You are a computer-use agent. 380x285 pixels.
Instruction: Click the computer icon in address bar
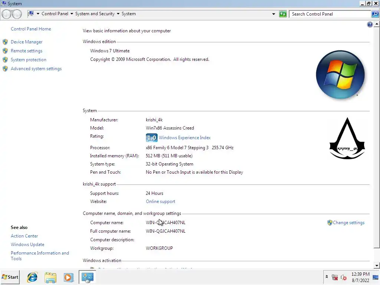(x=31, y=14)
